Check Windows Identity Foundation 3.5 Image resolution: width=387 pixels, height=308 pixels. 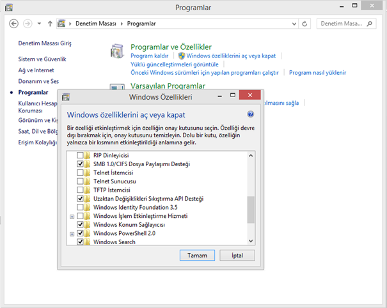(x=80, y=207)
